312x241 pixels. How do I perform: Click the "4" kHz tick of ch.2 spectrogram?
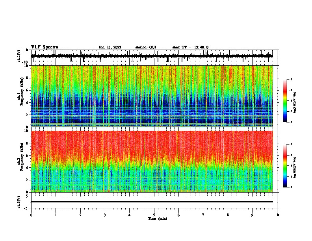point(27,168)
